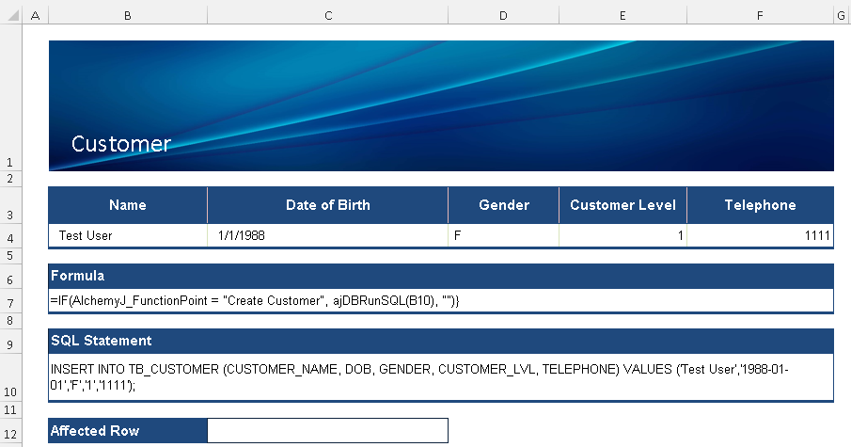Click the empty Affected Row value cell
Screen dimensions: 851x447
tap(327, 431)
